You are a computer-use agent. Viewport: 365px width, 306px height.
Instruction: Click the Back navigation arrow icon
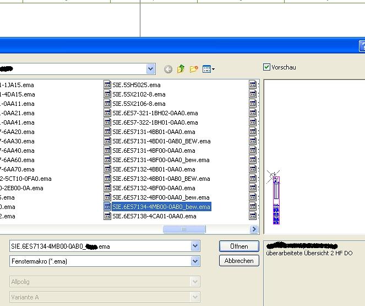point(168,69)
